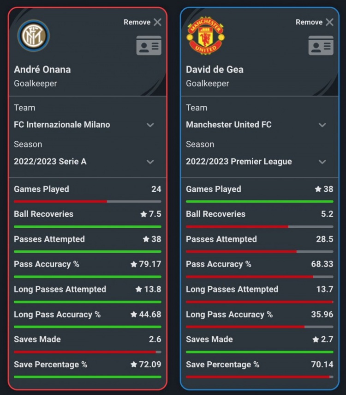346x395 pixels.
Task: Click the X icon on de Gea's card
Action: coord(329,22)
